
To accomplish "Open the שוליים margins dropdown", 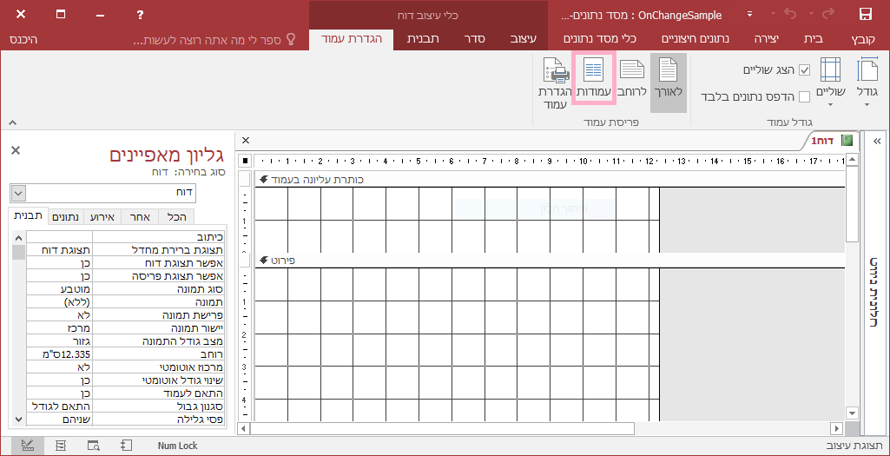I will 830,83.
